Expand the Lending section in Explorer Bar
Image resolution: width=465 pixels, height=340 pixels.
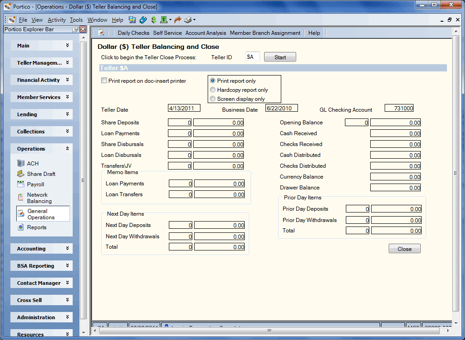pos(42,114)
